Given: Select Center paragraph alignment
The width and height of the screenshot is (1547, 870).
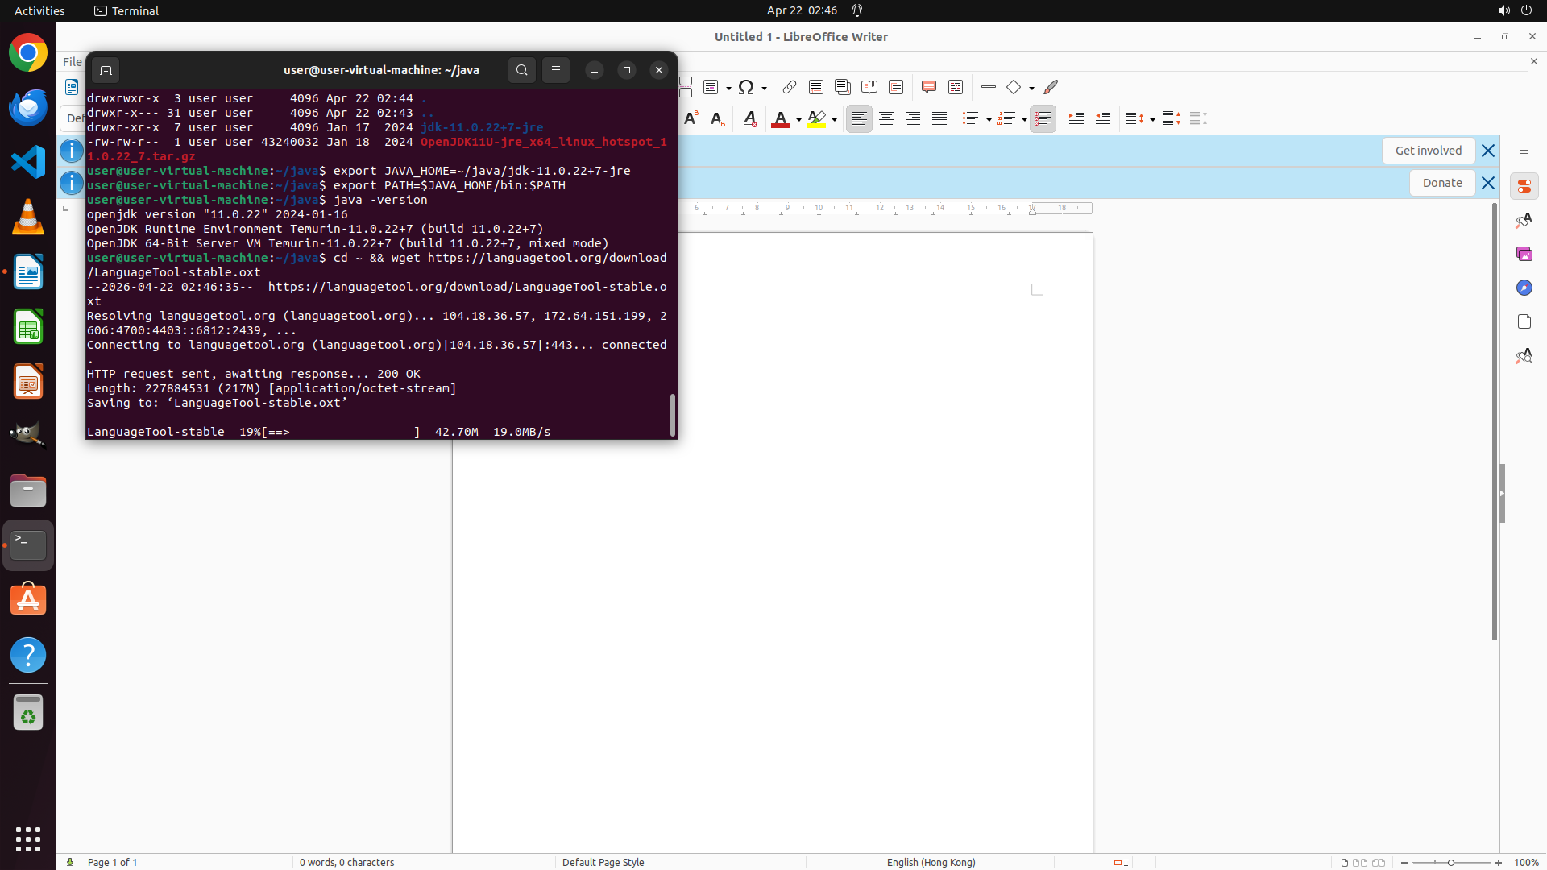Looking at the screenshot, I should coord(886,119).
